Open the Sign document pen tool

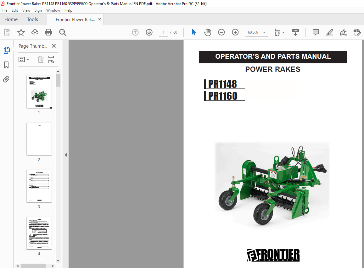(x=343, y=32)
